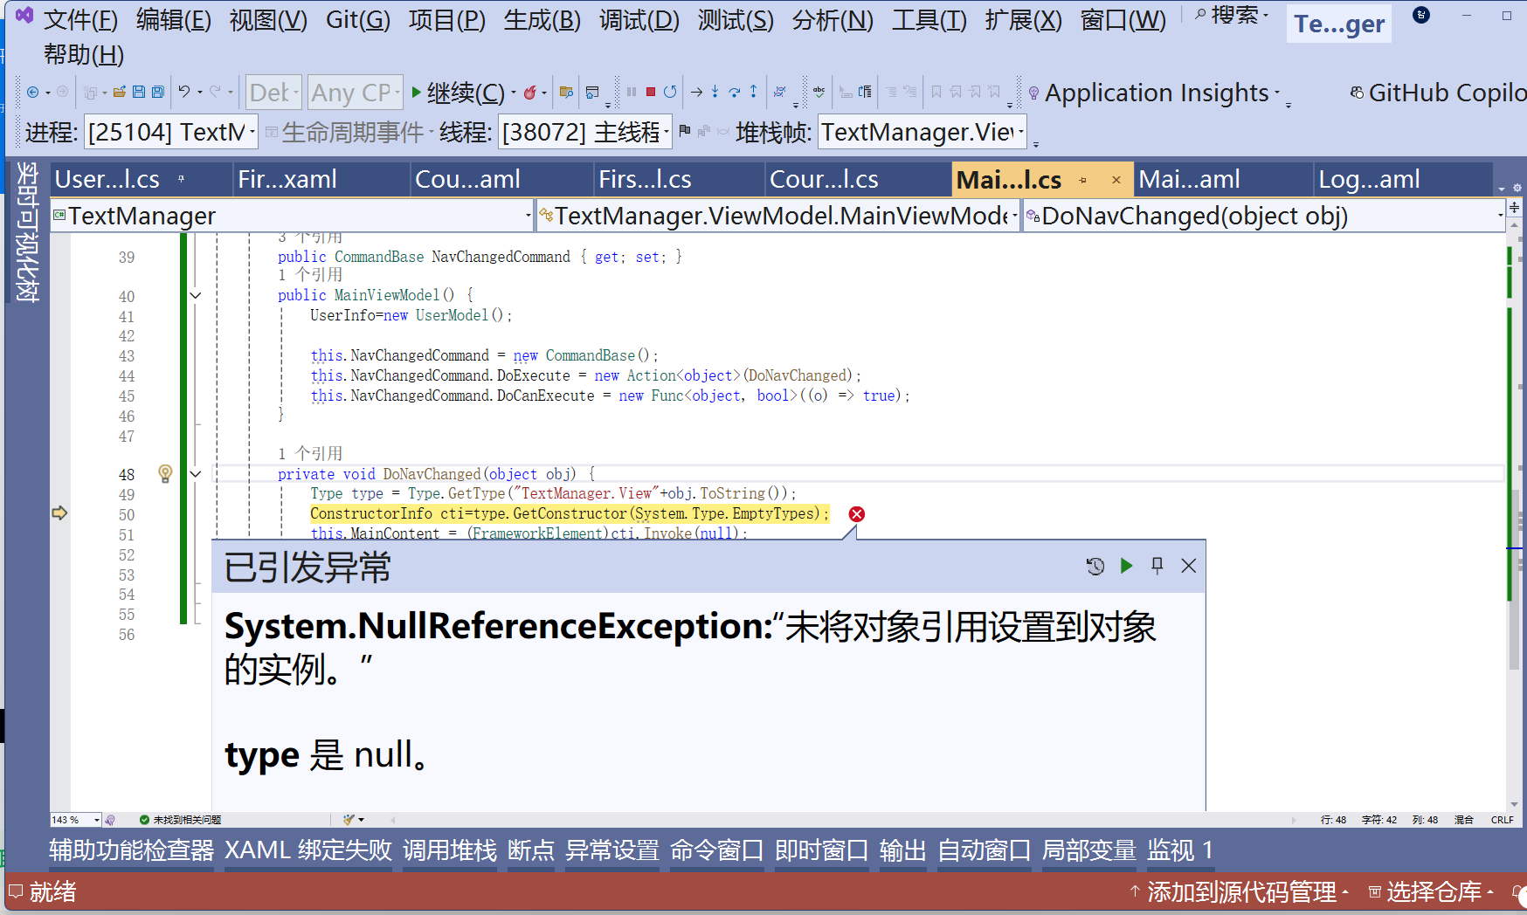The width and height of the screenshot is (1527, 915).
Task: Collapse the MainViewModel constructor at line 40
Action: pyautogui.click(x=196, y=296)
